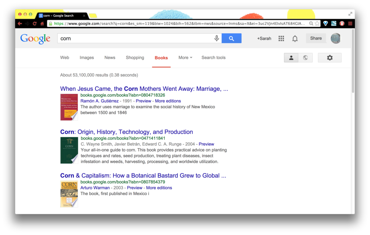Open Corn: Origin, History, Technology result title
Screen dimensions: 370x235
(127, 132)
